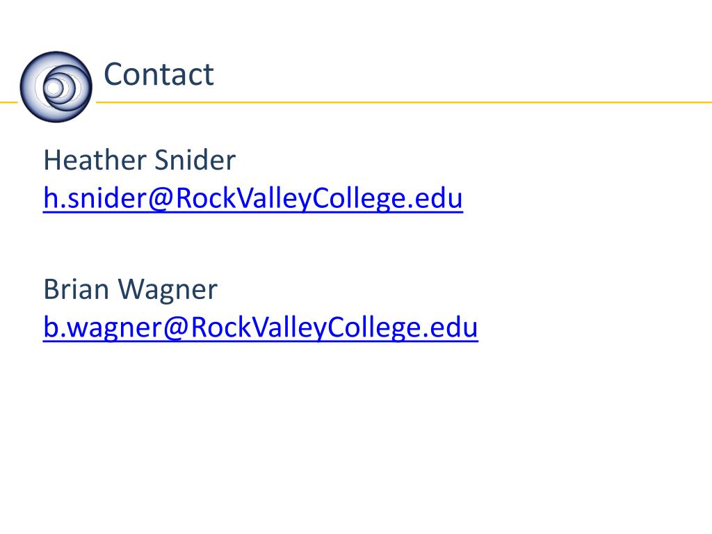Click the spiral circular logo icon
This screenshot has width=712, height=534.
click(x=56, y=87)
